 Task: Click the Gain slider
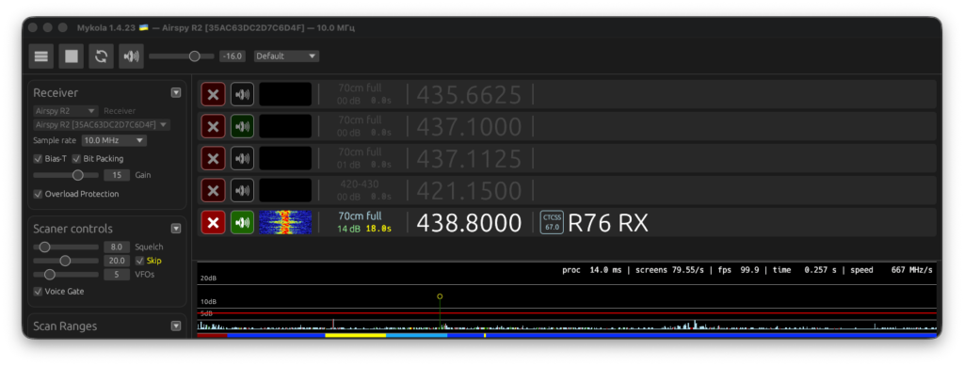click(x=66, y=175)
